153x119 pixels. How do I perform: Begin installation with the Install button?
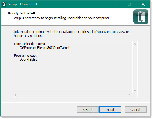point(110,110)
